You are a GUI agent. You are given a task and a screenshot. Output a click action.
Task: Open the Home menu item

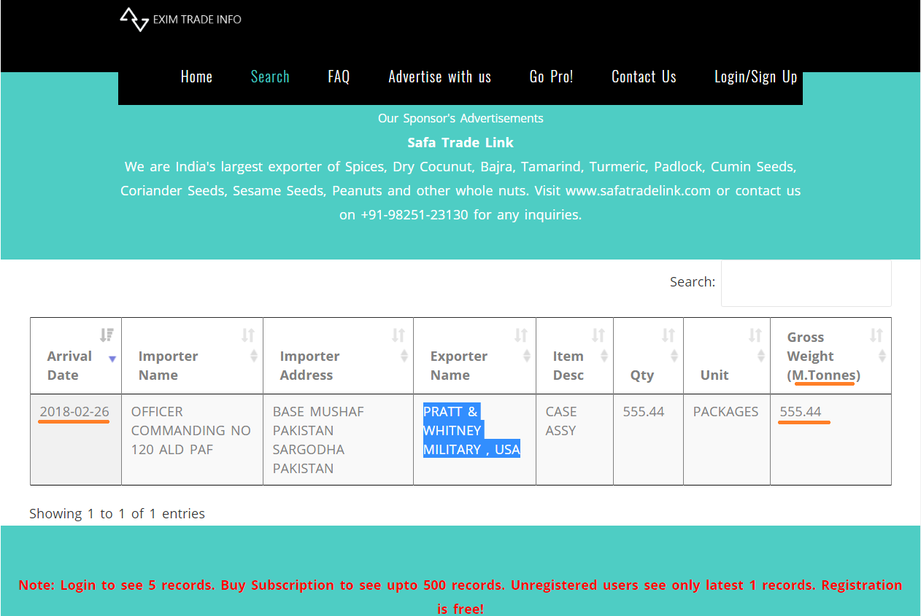pyautogui.click(x=196, y=77)
